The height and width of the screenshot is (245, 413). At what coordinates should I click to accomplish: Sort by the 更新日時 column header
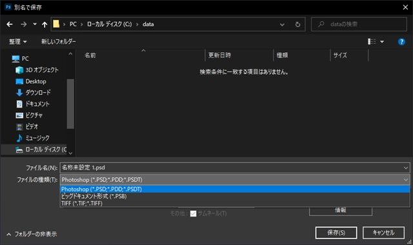click(219, 55)
